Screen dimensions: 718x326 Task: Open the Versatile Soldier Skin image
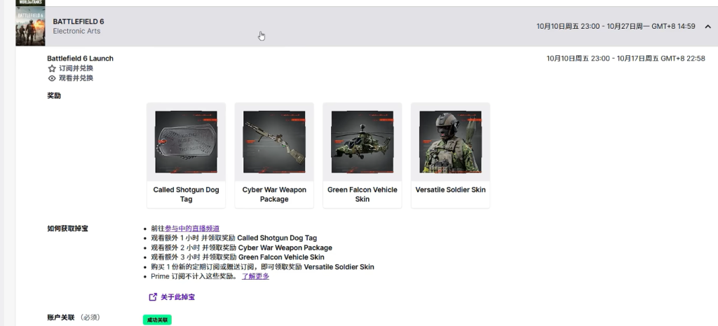click(450, 142)
